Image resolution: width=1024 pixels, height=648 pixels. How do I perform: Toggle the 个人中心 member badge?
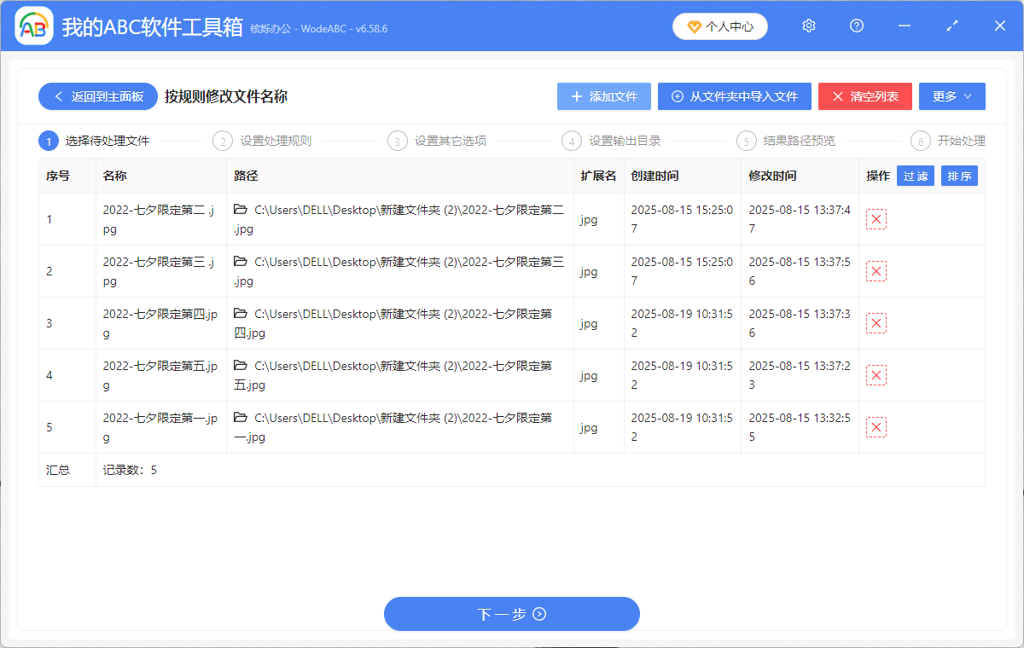pos(719,26)
